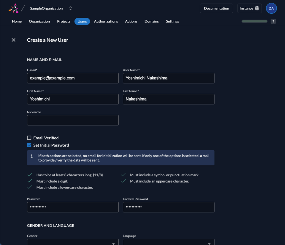Switch to the Users tab
Screen dimensions: 285x245
tap(82, 21)
